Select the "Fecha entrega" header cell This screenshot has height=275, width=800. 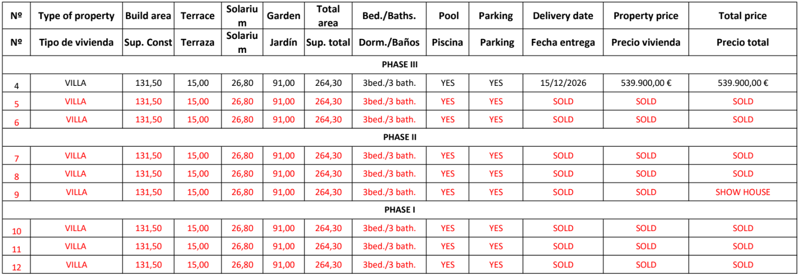pos(563,42)
